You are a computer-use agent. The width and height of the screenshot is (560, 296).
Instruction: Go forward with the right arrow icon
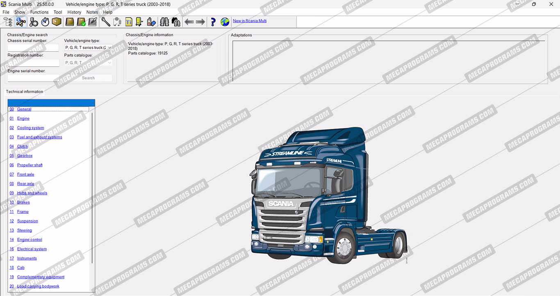[200, 22]
